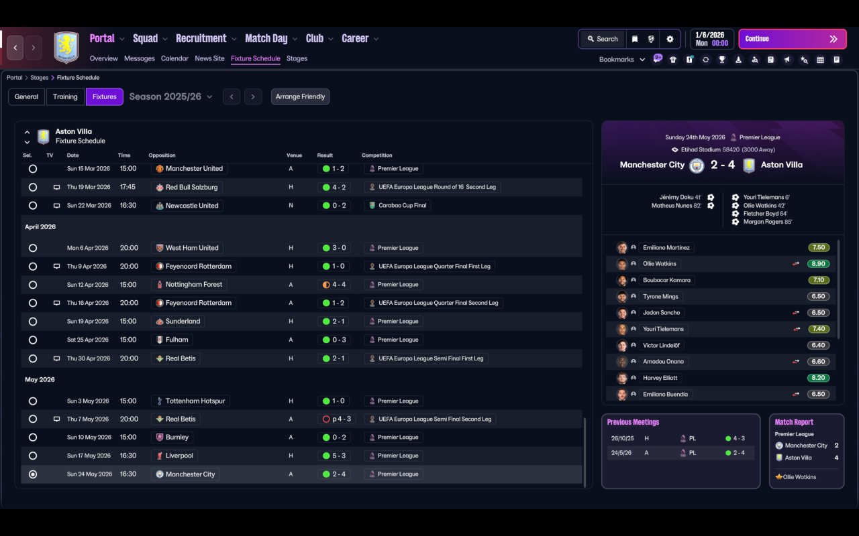Open the bookmark icon beside Search
This screenshot has height=536, width=859.
[635, 39]
